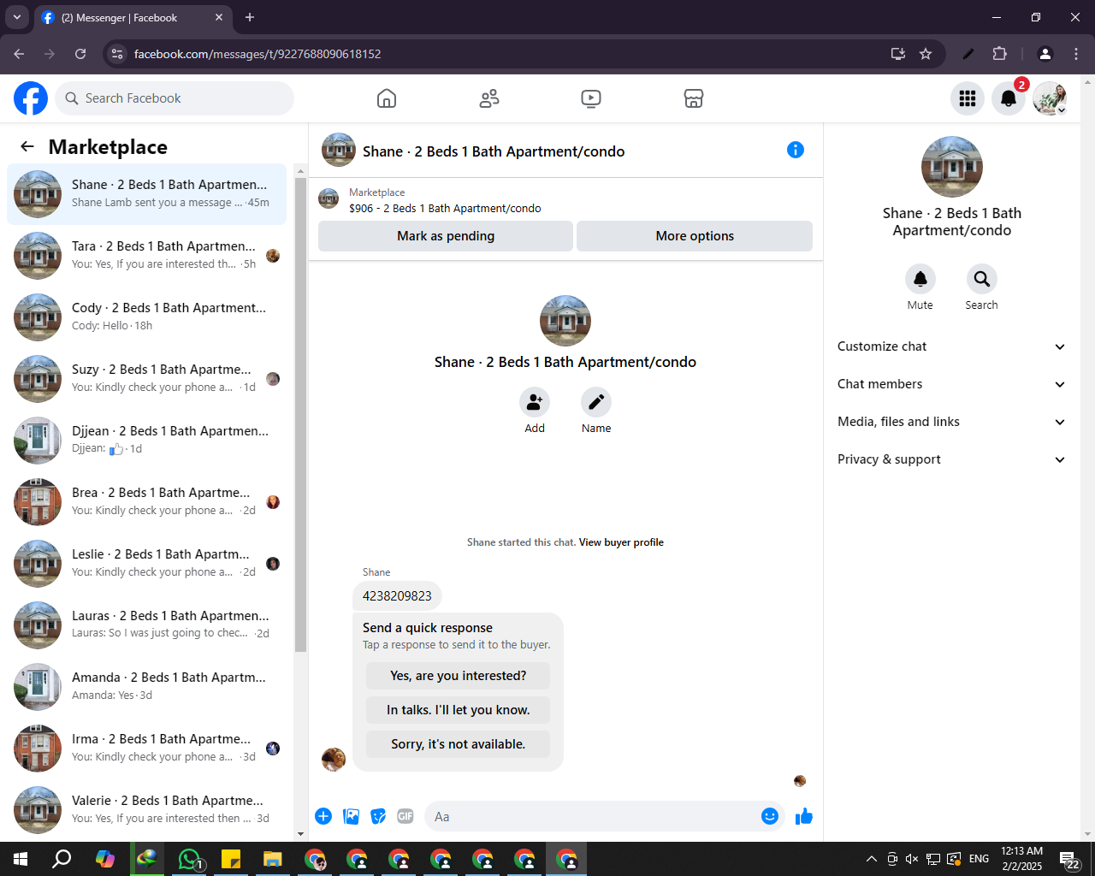The height and width of the screenshot is (876, 1095).
Task: Send quick reply "In talks. I'll let you know."
Action: 459,710
